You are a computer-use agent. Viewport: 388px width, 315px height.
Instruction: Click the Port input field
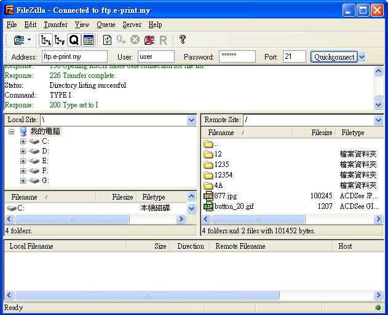click(x=294, y=56)
